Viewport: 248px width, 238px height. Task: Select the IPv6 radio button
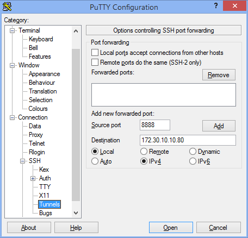pos(193,161)
